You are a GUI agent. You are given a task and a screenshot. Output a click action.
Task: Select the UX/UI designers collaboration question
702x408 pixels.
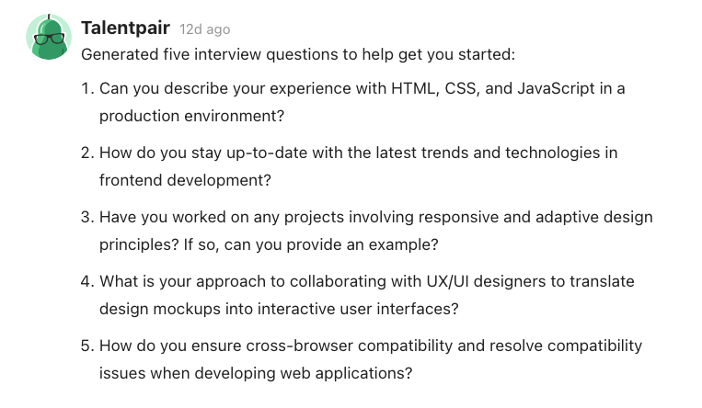(x=366, y=282)
